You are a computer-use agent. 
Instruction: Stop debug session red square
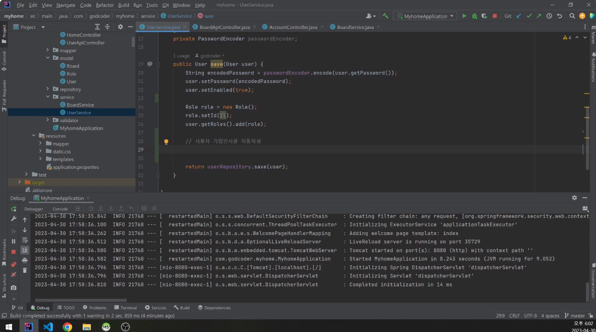tap(14, 252)
